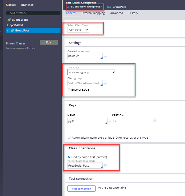This screenshot has height=196, width=185.
Task: Click the target icon next to Class group field
Action: pyautogui.click(x=105, y=83)
